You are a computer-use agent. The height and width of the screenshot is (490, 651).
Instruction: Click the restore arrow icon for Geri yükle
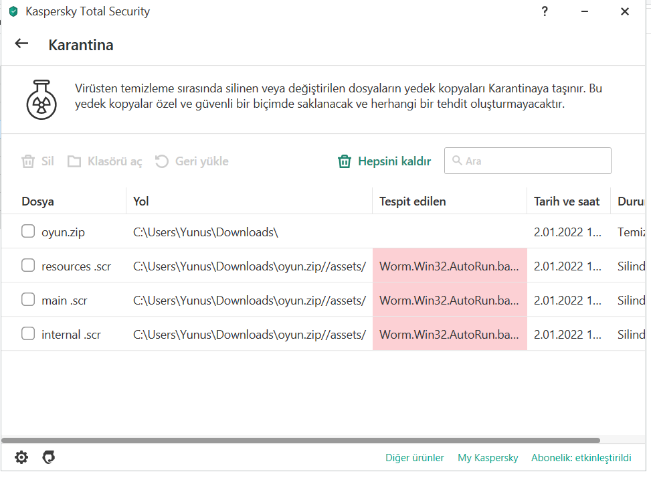pyautogui.click(x=161, y=161)
